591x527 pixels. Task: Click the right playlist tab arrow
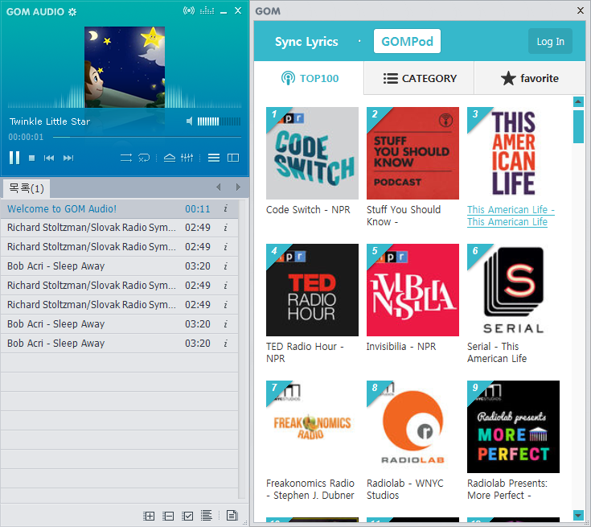click(238, 187)
